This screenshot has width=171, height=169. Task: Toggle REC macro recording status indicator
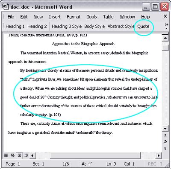152,164
